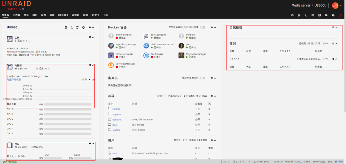
Task: Open the 工具 menu tab
Action: 105,15
